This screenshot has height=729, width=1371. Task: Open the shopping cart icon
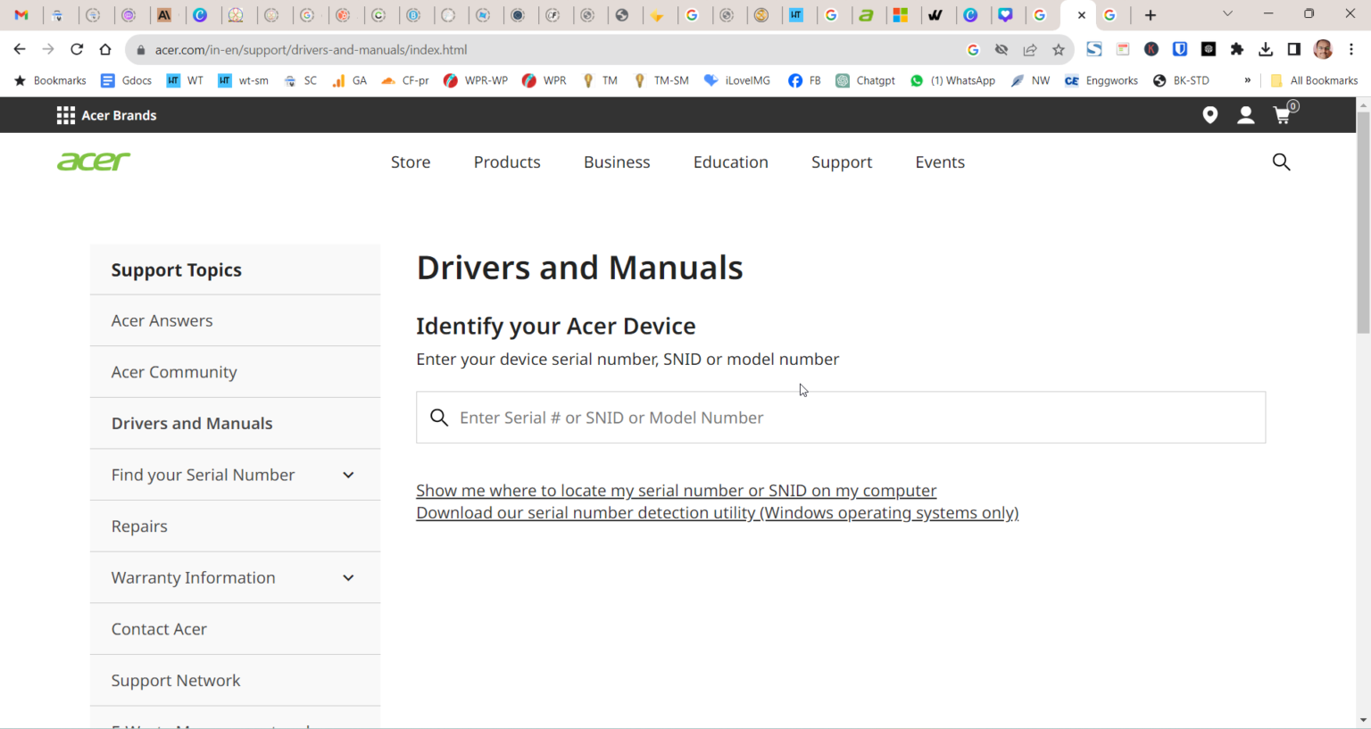1283,114
